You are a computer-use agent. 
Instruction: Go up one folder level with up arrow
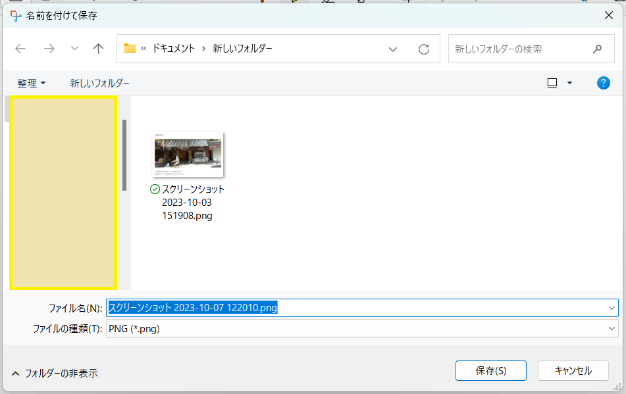tap(99, 49)
